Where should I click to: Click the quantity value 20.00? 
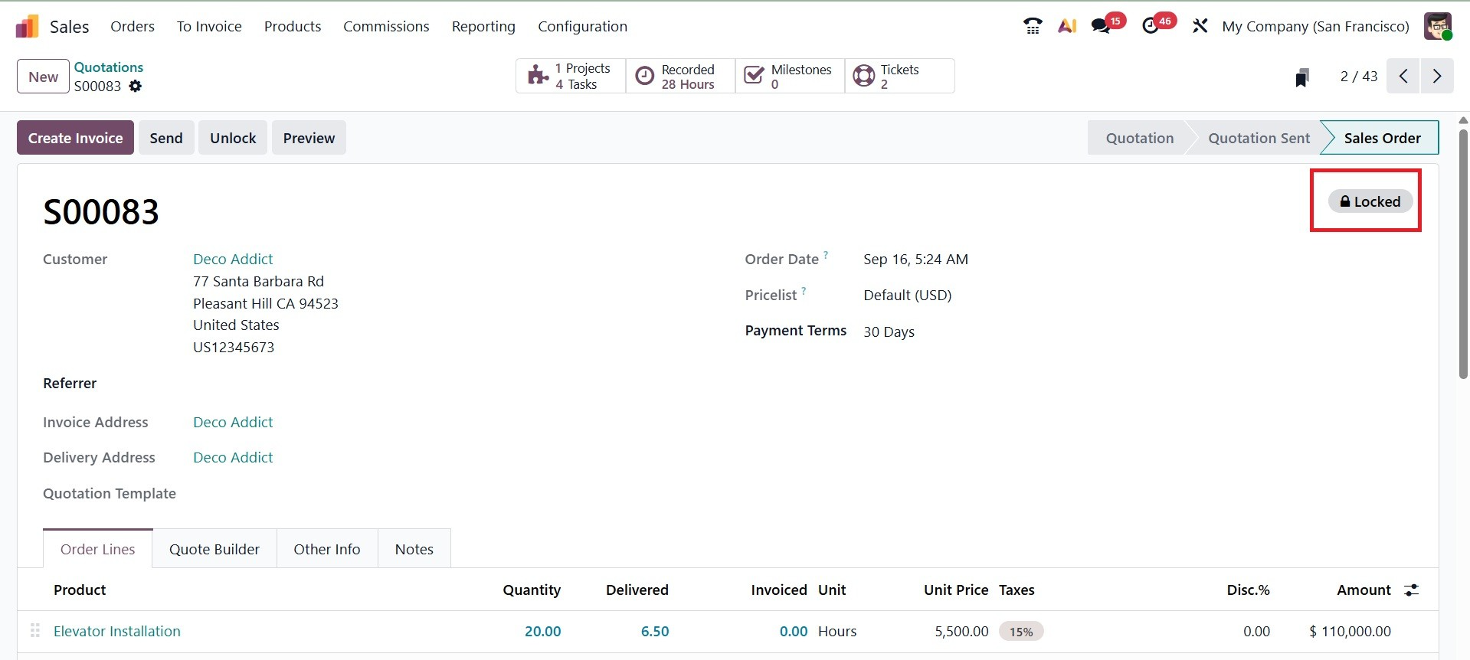coord(542,631)
